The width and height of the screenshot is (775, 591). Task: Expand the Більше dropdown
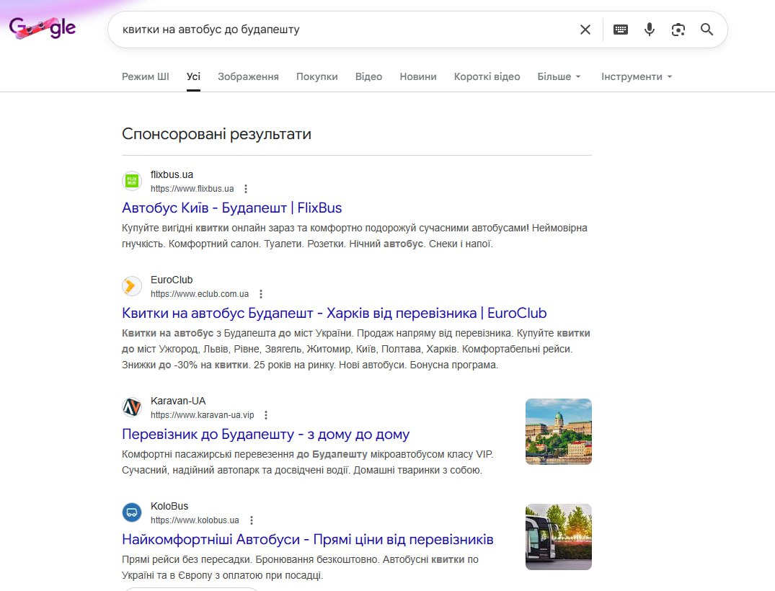(559, 76)
